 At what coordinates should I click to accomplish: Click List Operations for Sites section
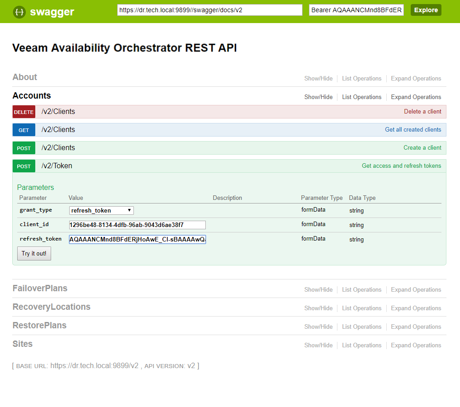coord(362,345)
